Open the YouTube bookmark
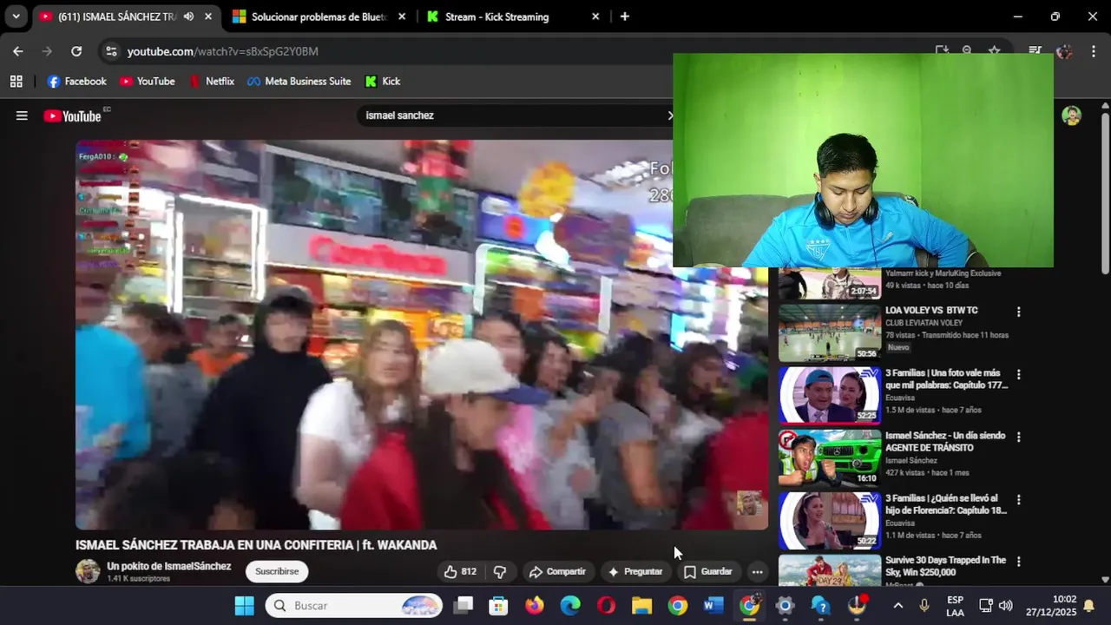1111x625 pixels. (x=148, y=81)
